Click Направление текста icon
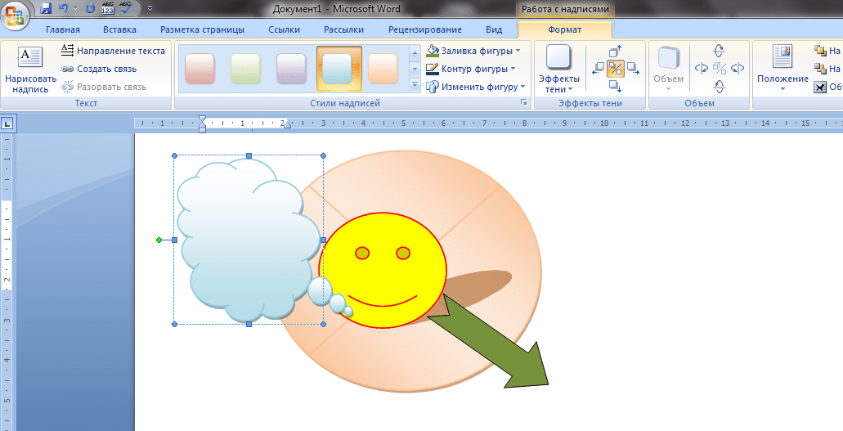This screenshot has height=431, width=843. point(67,51)
